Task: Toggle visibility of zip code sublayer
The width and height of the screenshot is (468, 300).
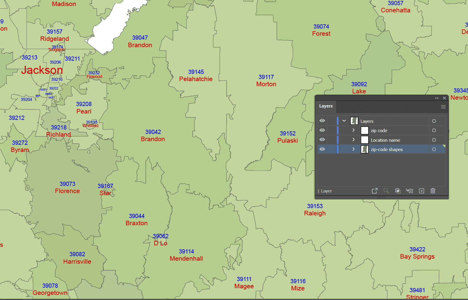Action: [322, 130]
